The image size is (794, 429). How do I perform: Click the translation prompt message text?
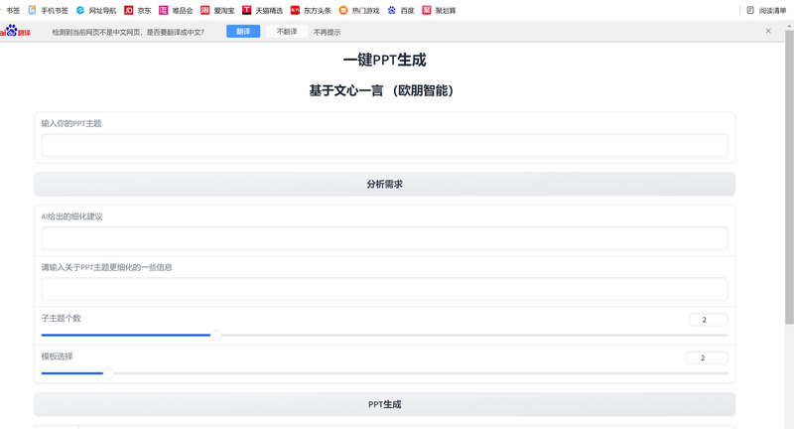(x=128, y=32)
